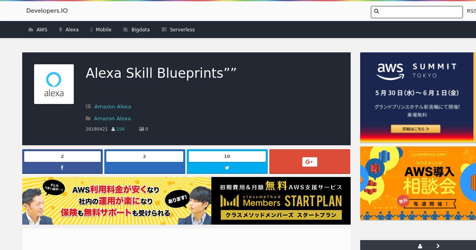Open the Amazon Alexa link with folder icon

point(112,118)
